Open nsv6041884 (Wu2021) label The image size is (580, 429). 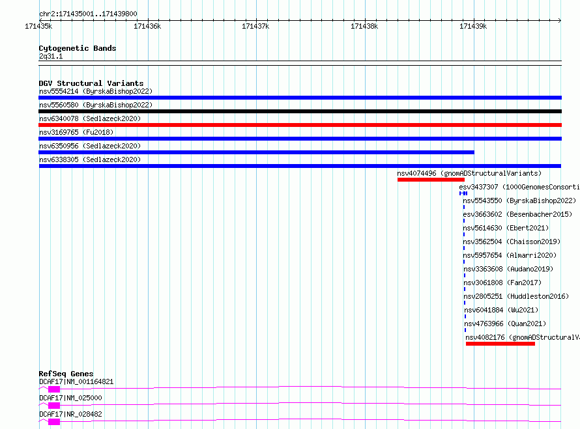[501, 310]
